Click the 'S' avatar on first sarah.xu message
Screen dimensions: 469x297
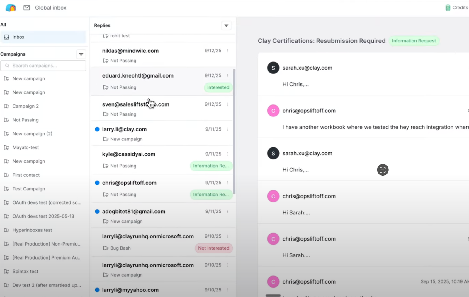[x=273, y=68]
